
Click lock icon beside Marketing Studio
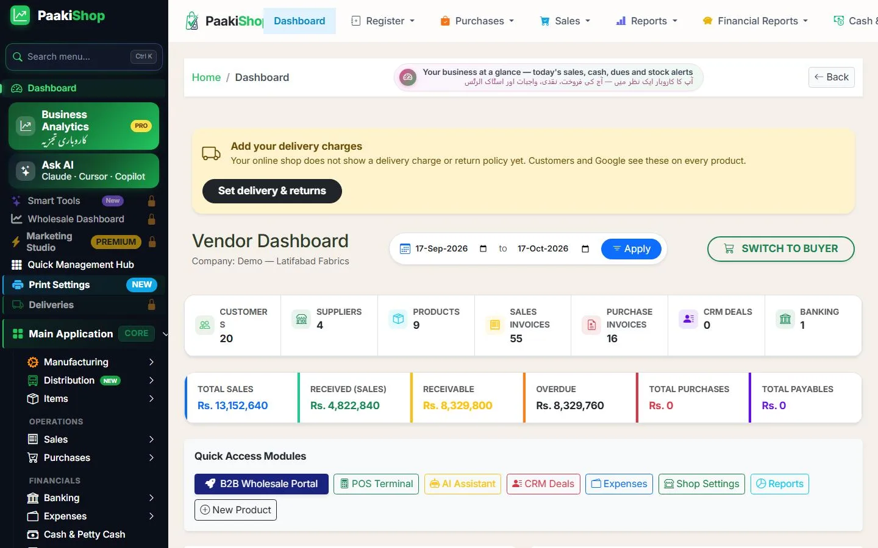pos(152,242)
